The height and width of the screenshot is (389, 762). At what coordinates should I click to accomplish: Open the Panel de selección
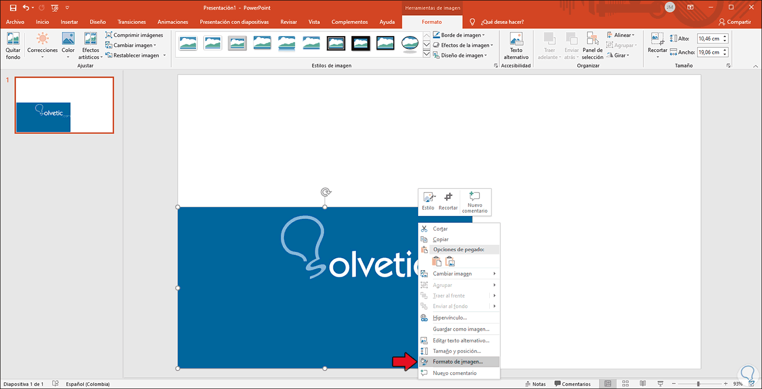(x=592, y=46)
